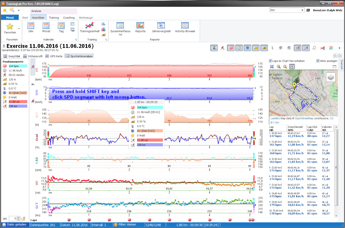Click the 'Filter: Keiner' status bar entry
Viewport: 345px width, 228px height.
coord(125,225)
